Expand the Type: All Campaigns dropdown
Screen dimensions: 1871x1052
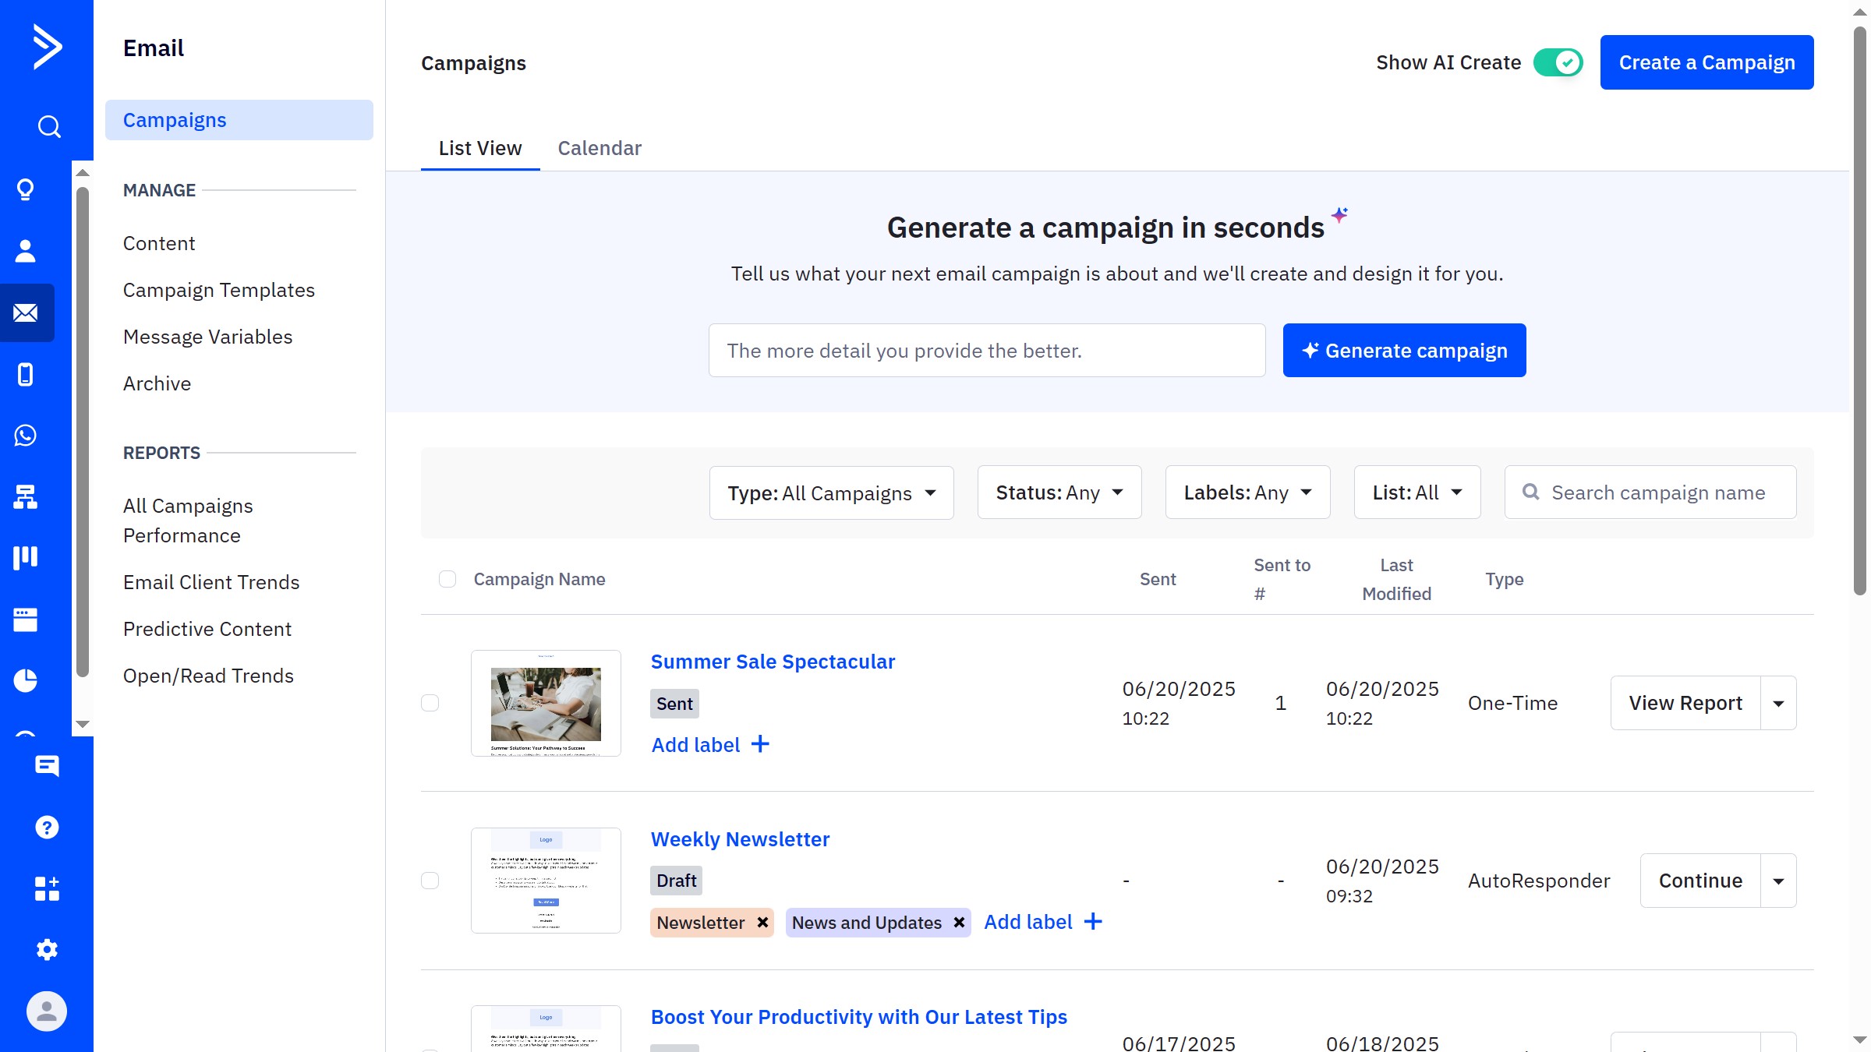coord(831,493)
